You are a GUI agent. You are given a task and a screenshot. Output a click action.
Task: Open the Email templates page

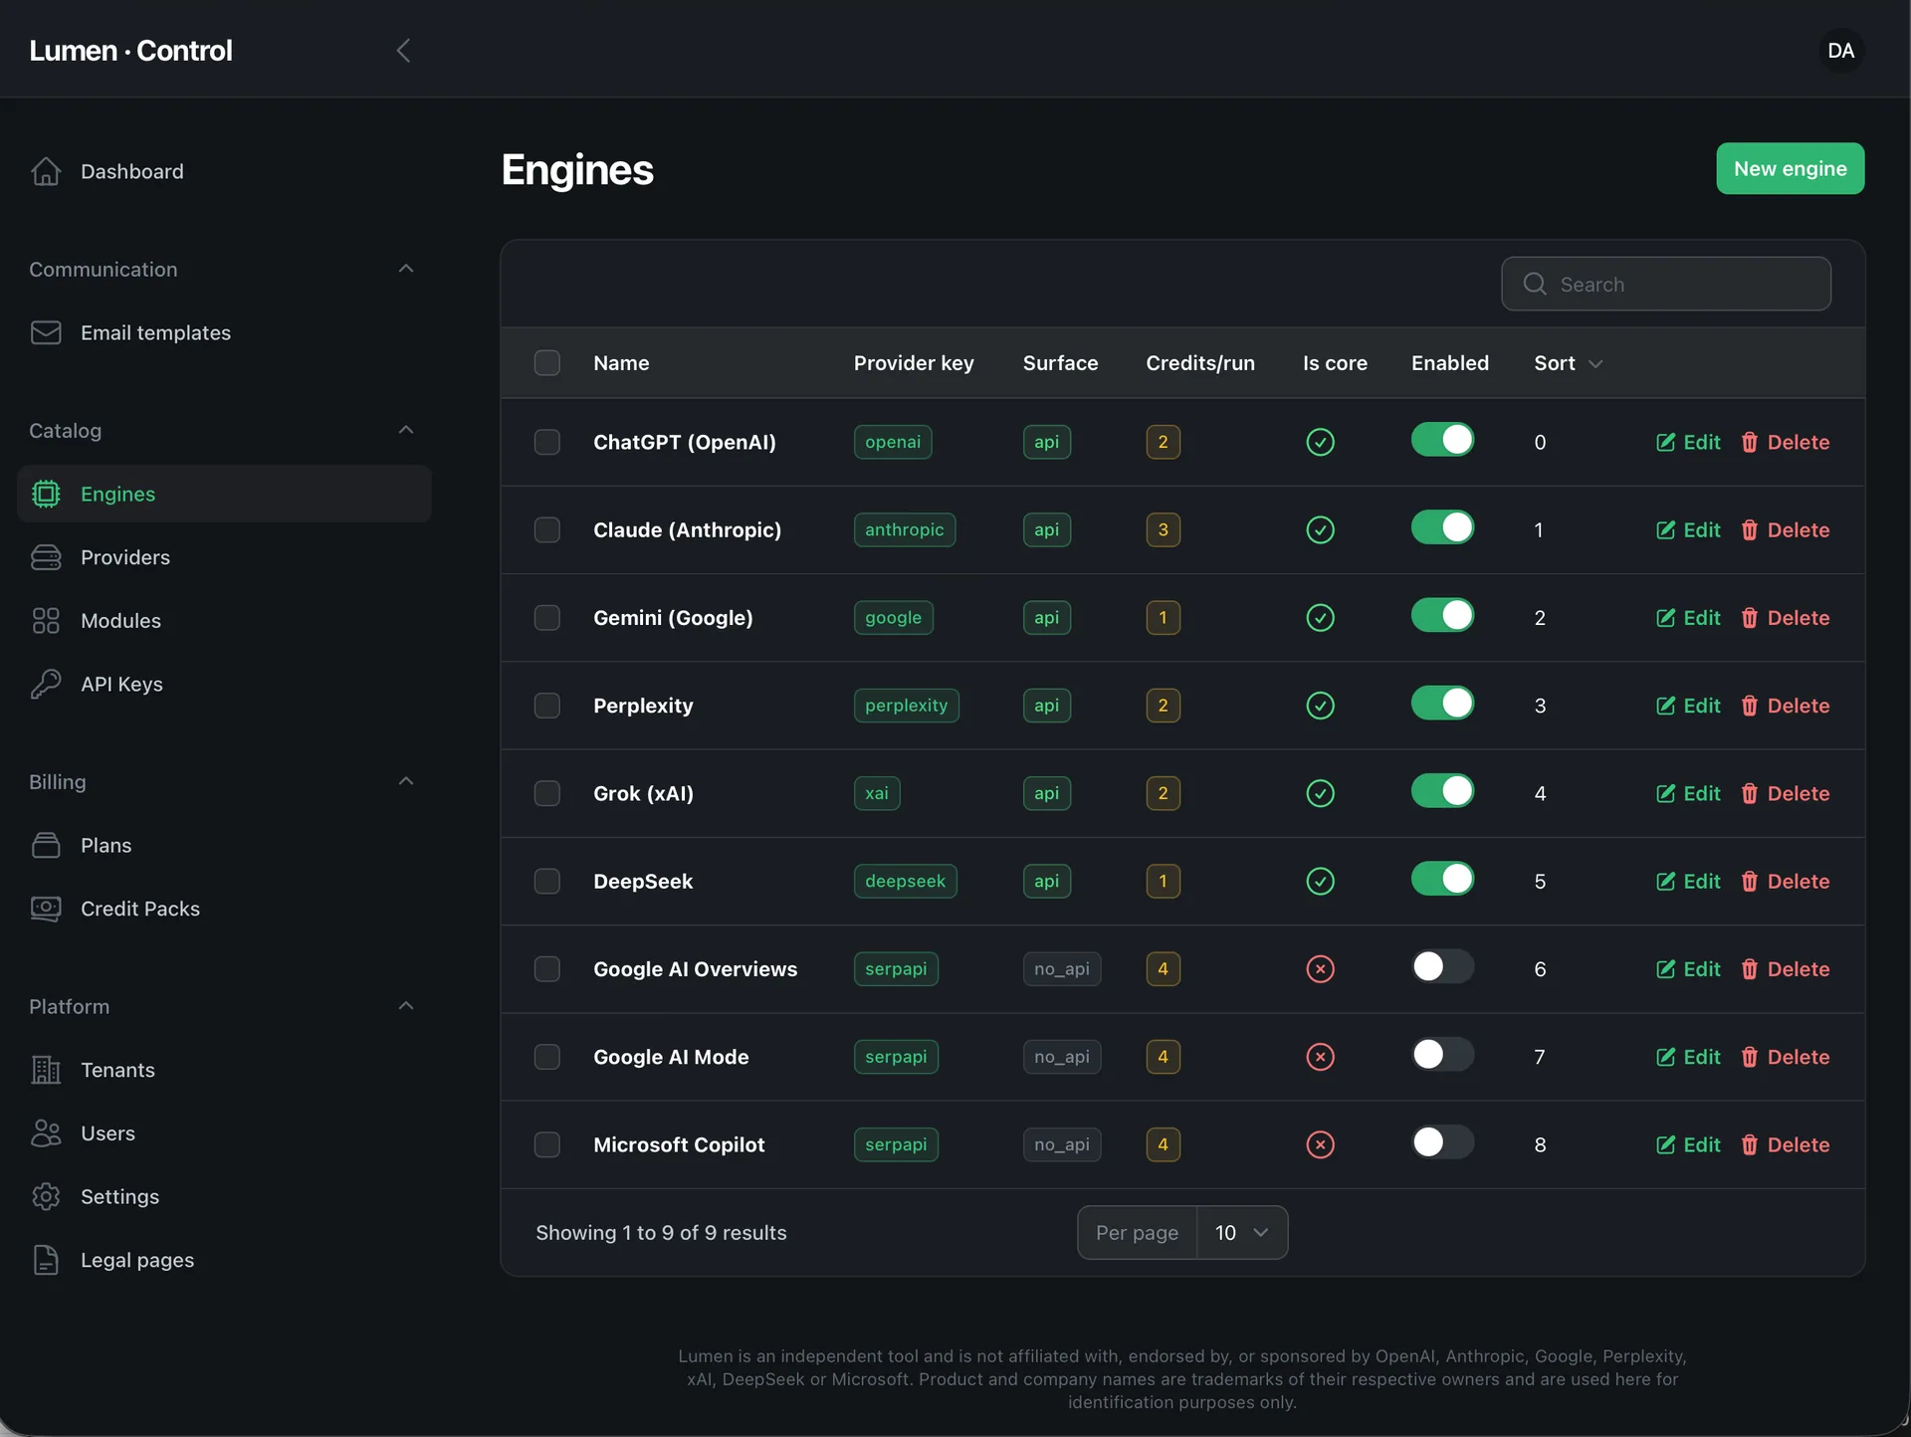(224, 332)
